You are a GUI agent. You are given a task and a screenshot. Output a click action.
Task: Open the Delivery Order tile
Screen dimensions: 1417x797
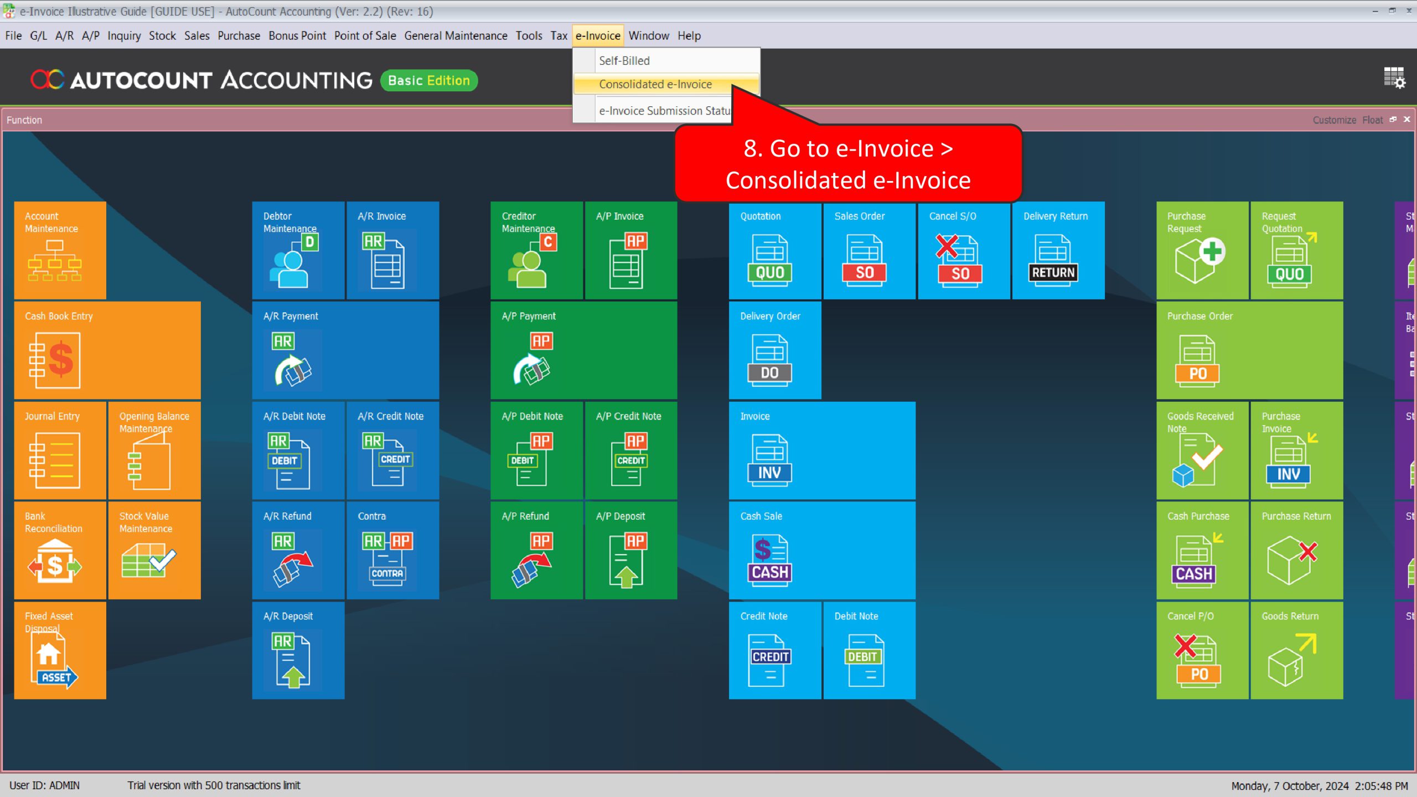pos(775,350)
